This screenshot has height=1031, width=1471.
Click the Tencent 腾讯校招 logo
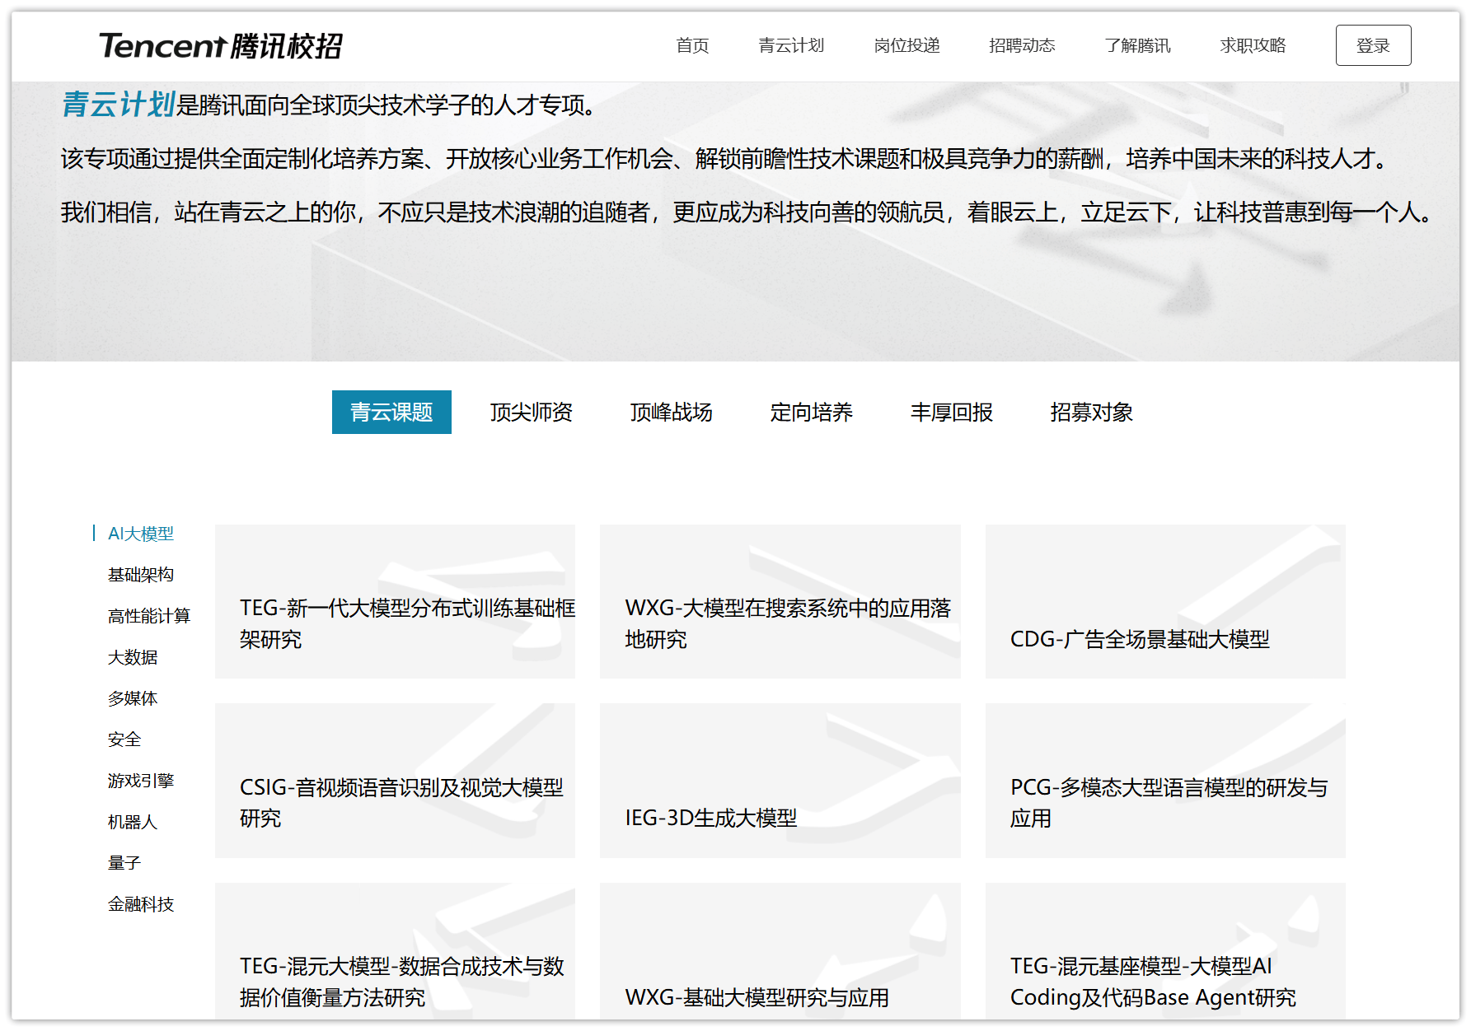[220, 45]
